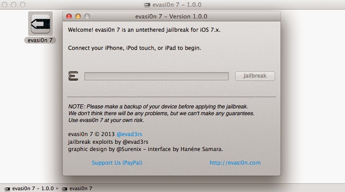
Task: Click the Use evasi0n 7 at your own risk line
Action: 106,120
